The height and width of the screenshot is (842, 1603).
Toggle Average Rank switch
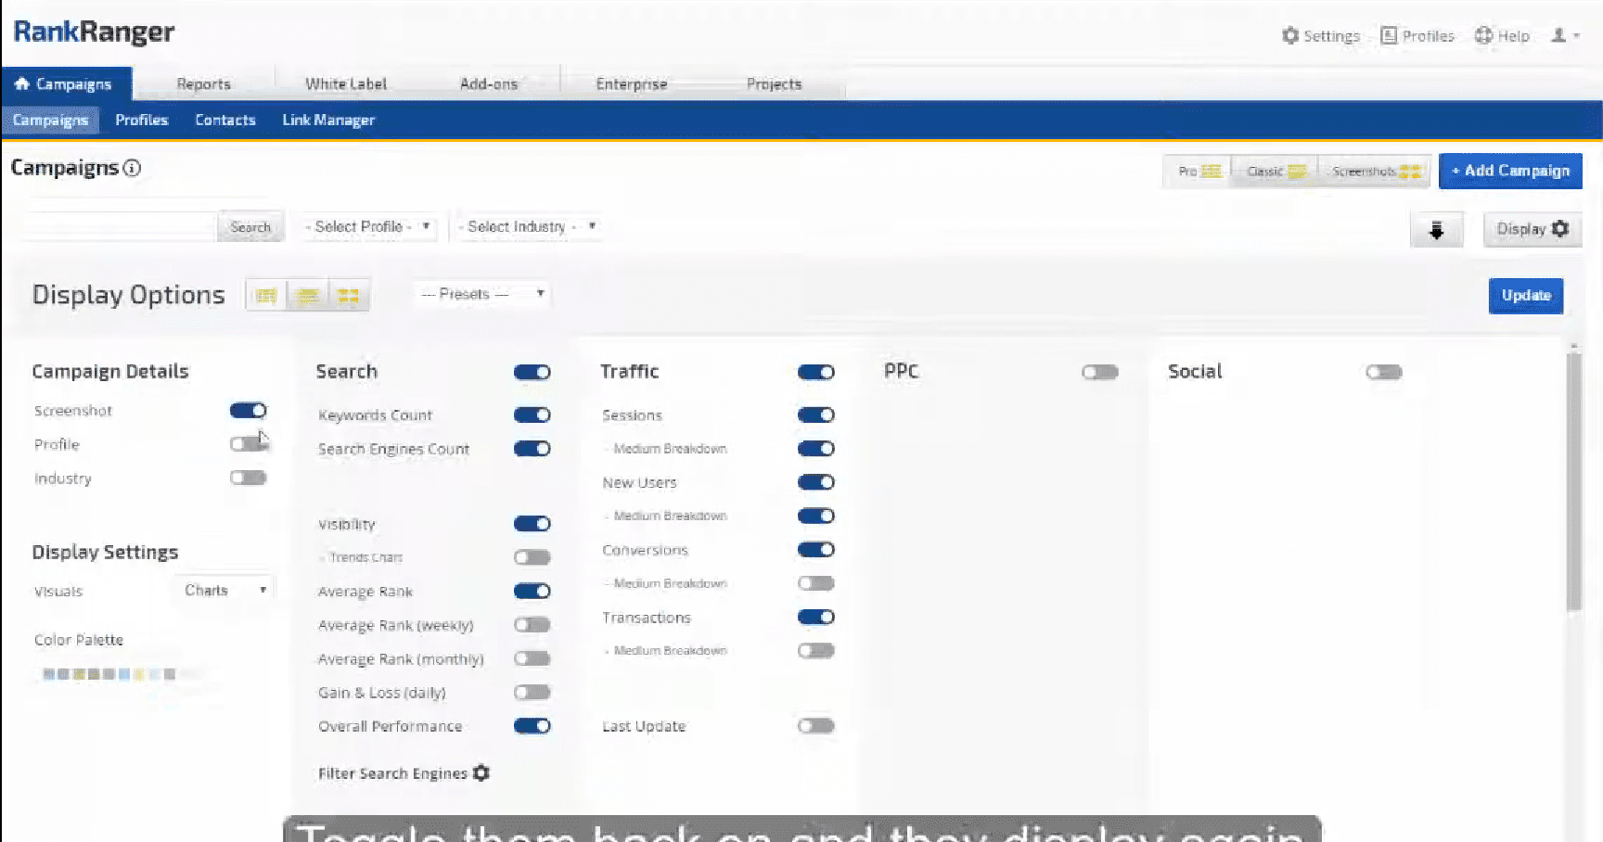[x=532, y=591]
